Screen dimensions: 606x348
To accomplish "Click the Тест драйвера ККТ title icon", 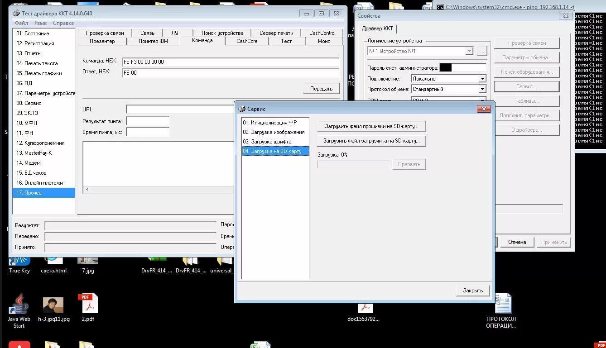I will point(16,13).
